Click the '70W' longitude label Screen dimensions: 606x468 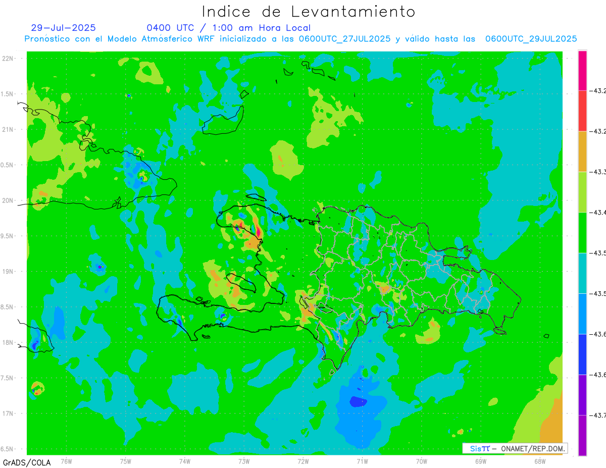pyautogui.click(x=422, y=461)
